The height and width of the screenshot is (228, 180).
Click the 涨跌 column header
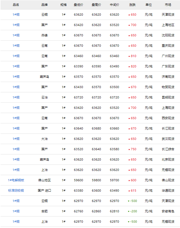(132, 5)
